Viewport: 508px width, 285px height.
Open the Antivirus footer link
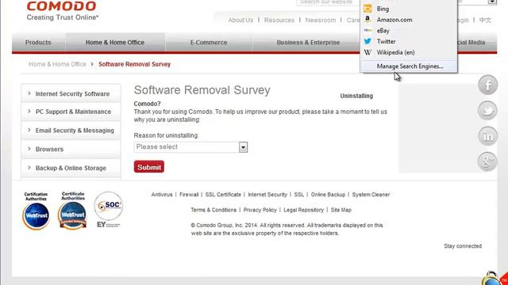click(162, 195)
